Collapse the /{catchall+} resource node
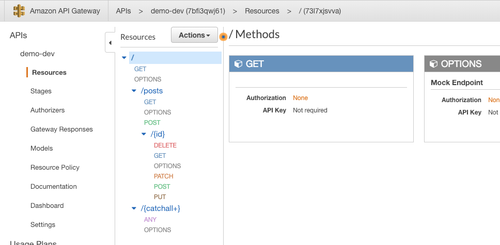Image resolution: width=500 pixels, height=245 pixels. tap(134, 208)
